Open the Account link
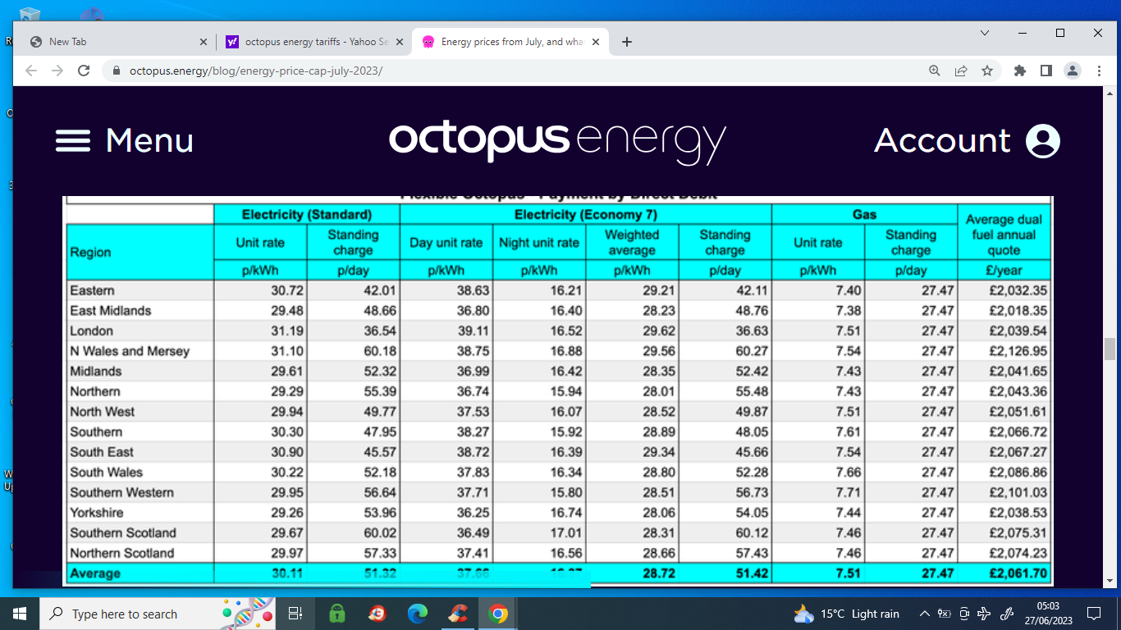 coord(942,141)
